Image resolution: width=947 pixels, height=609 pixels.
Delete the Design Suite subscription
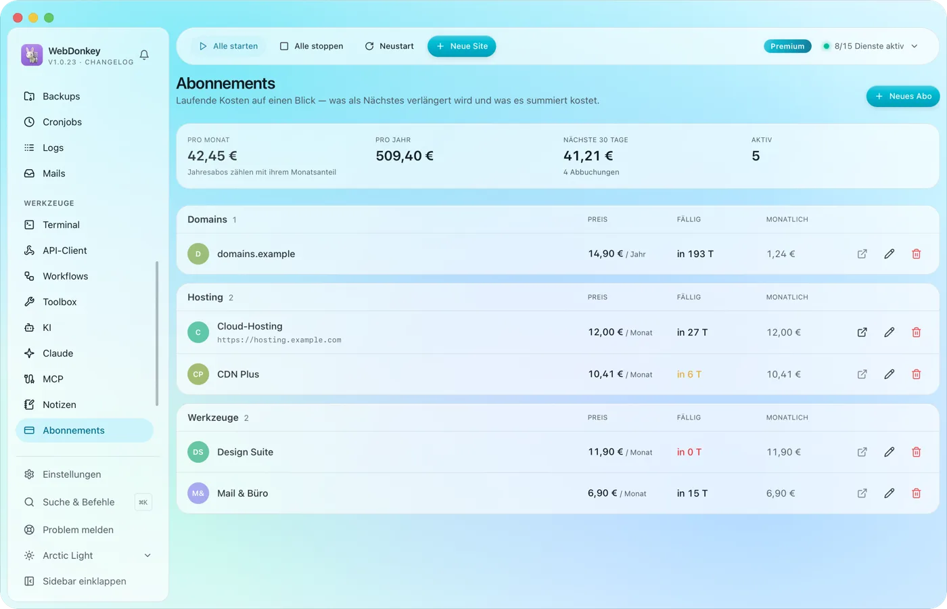point(916,452)
